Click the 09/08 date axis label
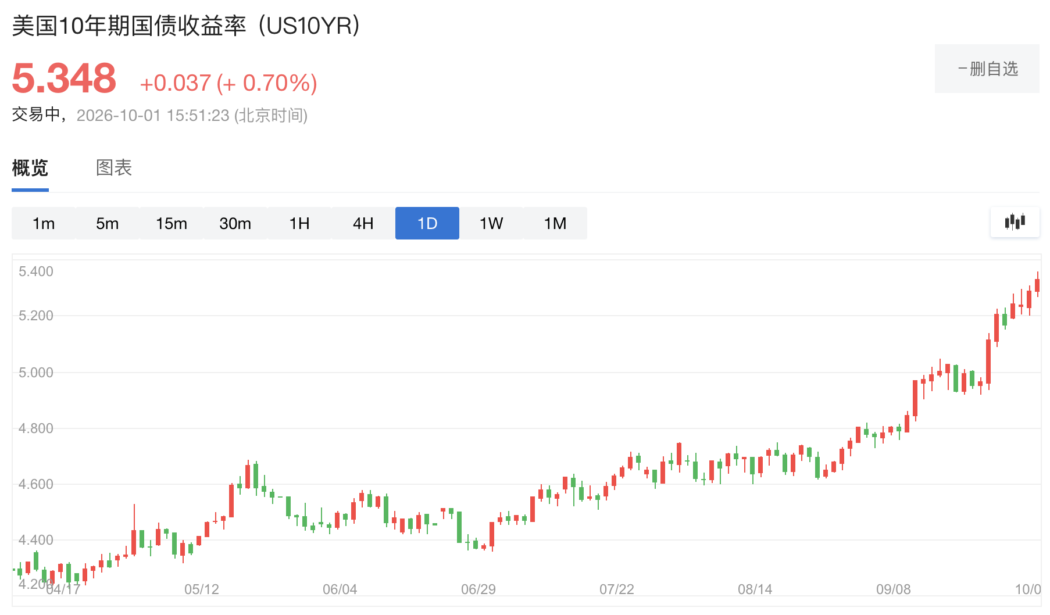The height and width of the screenshot is (615, 1050). (x=894, y=589)
